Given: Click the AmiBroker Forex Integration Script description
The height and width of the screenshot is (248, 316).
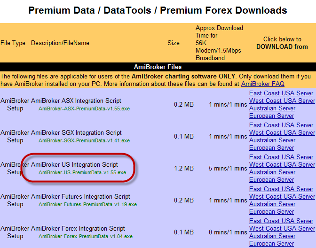Looking at the screenshot, I should point(78,228).
